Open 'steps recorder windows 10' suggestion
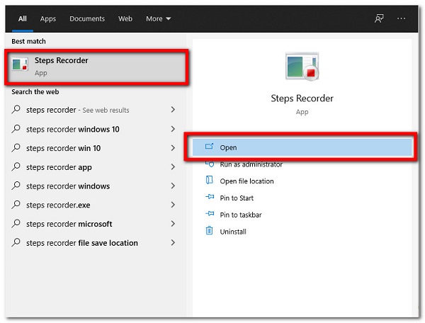Screen dimensions: 425x323 click(x=93, y=129)
